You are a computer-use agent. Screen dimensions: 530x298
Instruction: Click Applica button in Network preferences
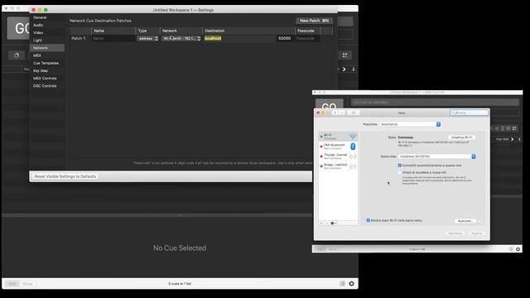coord(476,233)
